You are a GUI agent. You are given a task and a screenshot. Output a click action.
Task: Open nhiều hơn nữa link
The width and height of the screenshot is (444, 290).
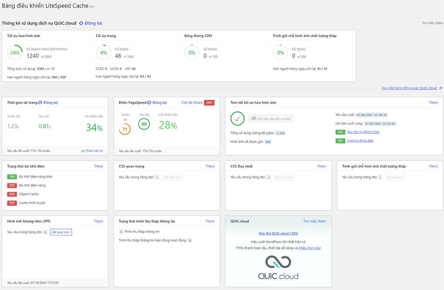click(x=310, y=248)
